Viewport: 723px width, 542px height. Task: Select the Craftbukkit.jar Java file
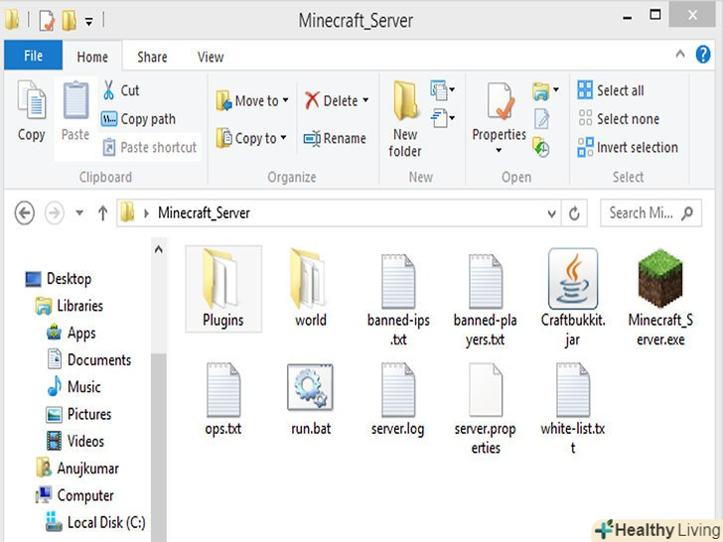[573, 298]
